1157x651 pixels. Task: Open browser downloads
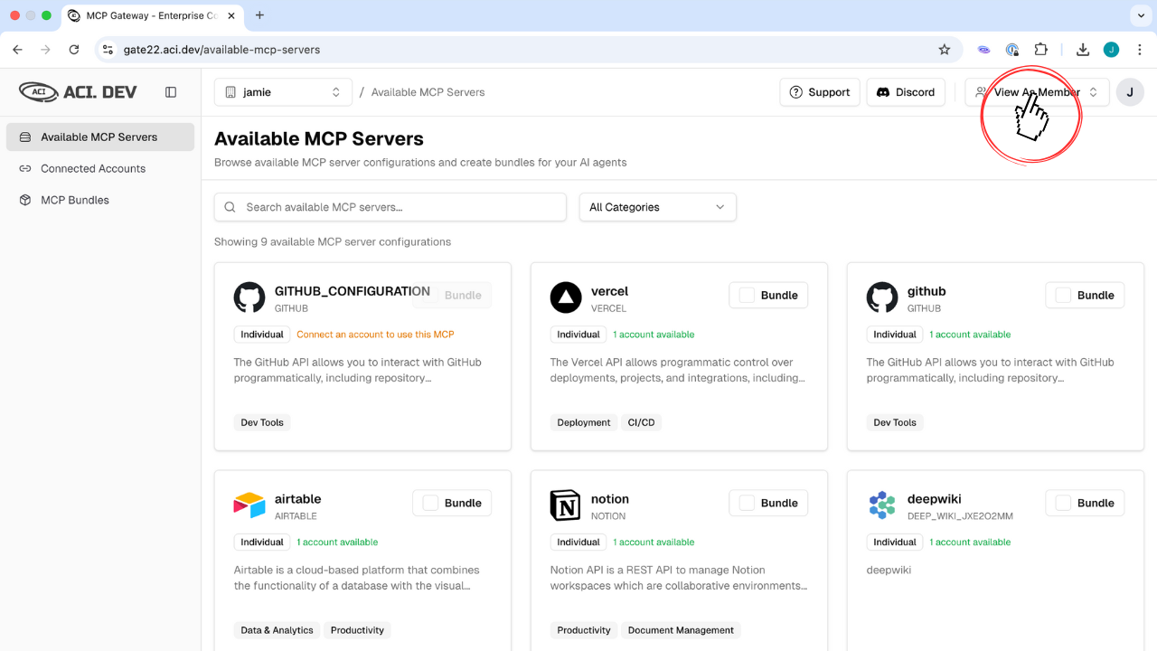coord(1083,50)
